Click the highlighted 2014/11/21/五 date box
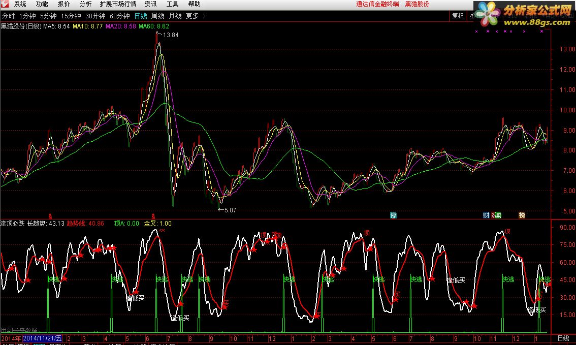 pos(42,338)
